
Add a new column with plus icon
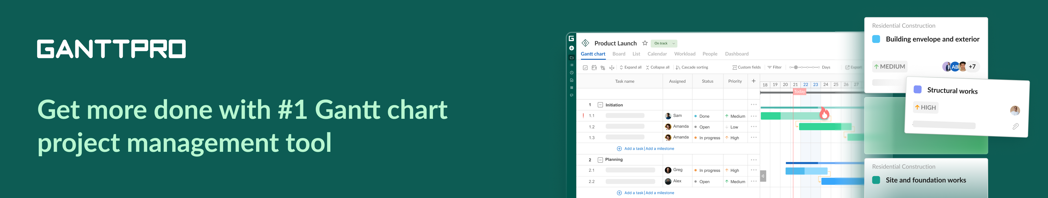(x=753, y=81)
